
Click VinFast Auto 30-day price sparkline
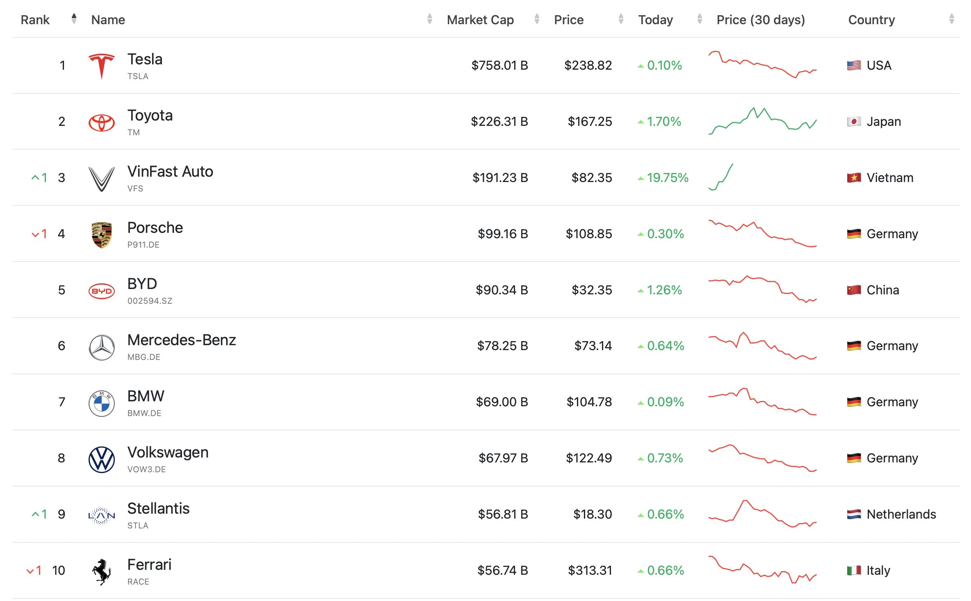(721, 177)
